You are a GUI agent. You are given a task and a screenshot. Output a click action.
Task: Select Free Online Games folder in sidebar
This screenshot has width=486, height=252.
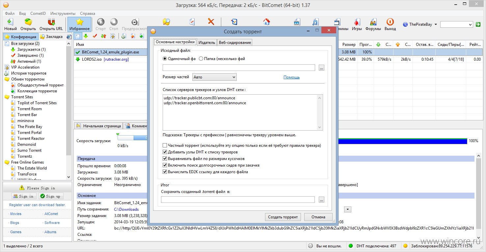pos(27,162)
